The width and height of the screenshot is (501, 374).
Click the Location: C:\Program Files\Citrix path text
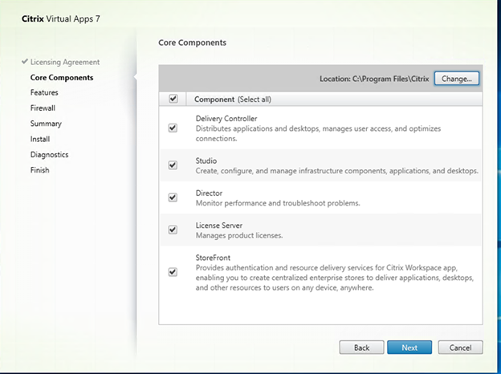pos(374,79)
